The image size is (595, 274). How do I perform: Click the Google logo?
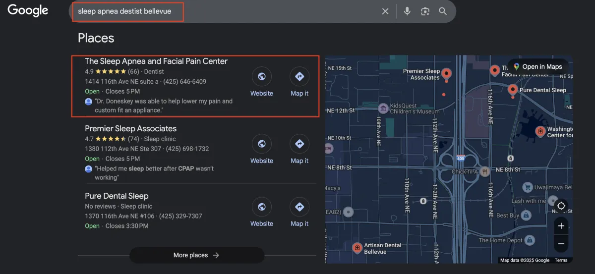pyautogui.click(x=28, y=10)
